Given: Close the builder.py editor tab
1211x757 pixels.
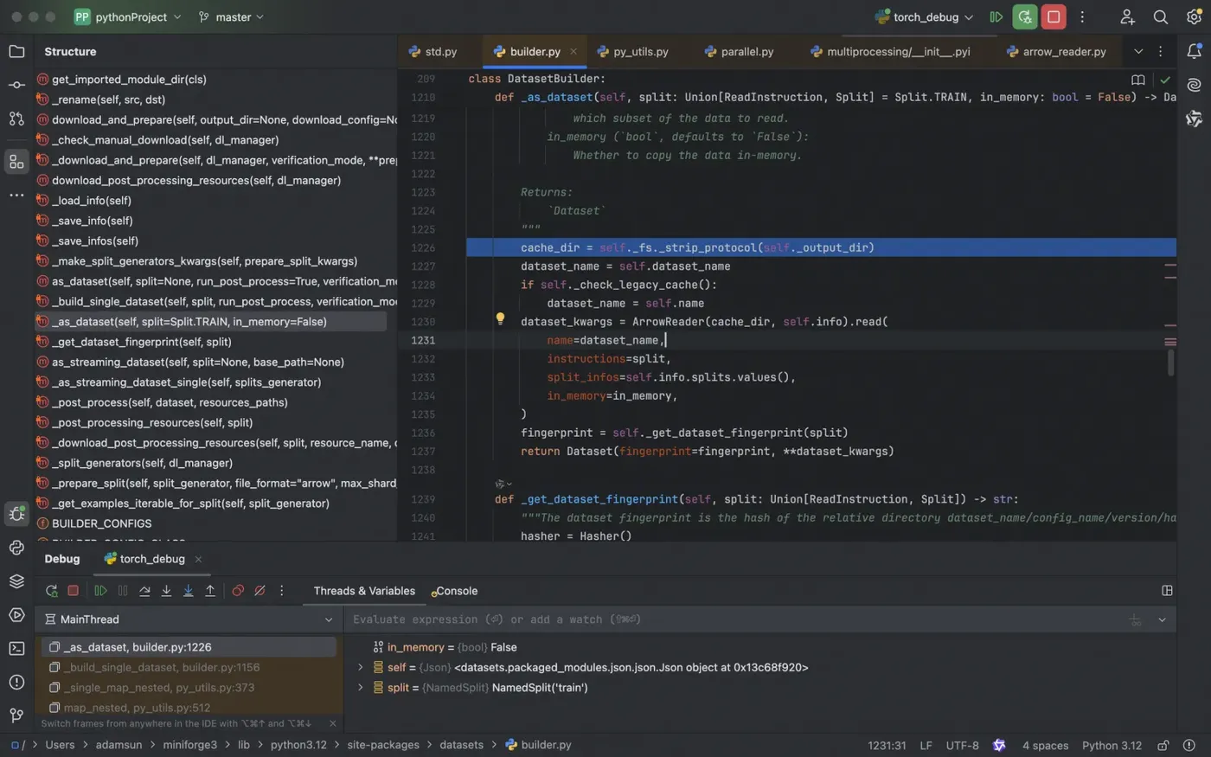Looking at the screenshot, I should [x=573, y=52].
